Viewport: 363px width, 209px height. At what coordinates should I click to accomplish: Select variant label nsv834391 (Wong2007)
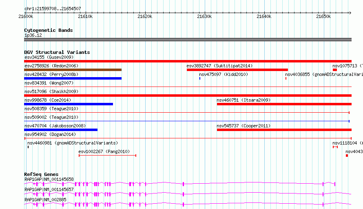point(49,83)
